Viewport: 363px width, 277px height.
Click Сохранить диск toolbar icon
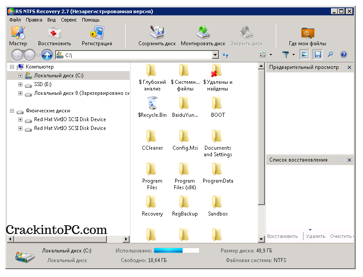point(157,32)
